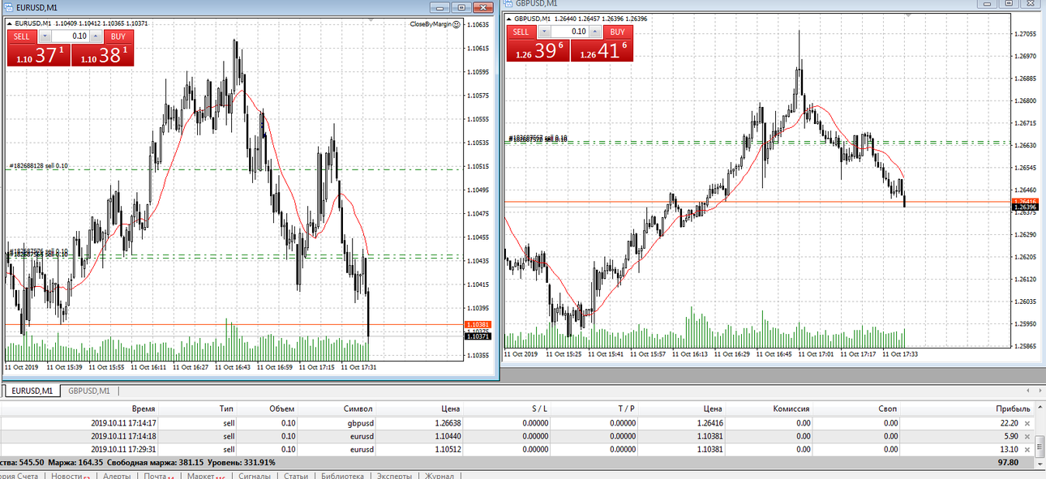
Task: Click BUY on the EURUSD chart
Action: coord(118,36)
